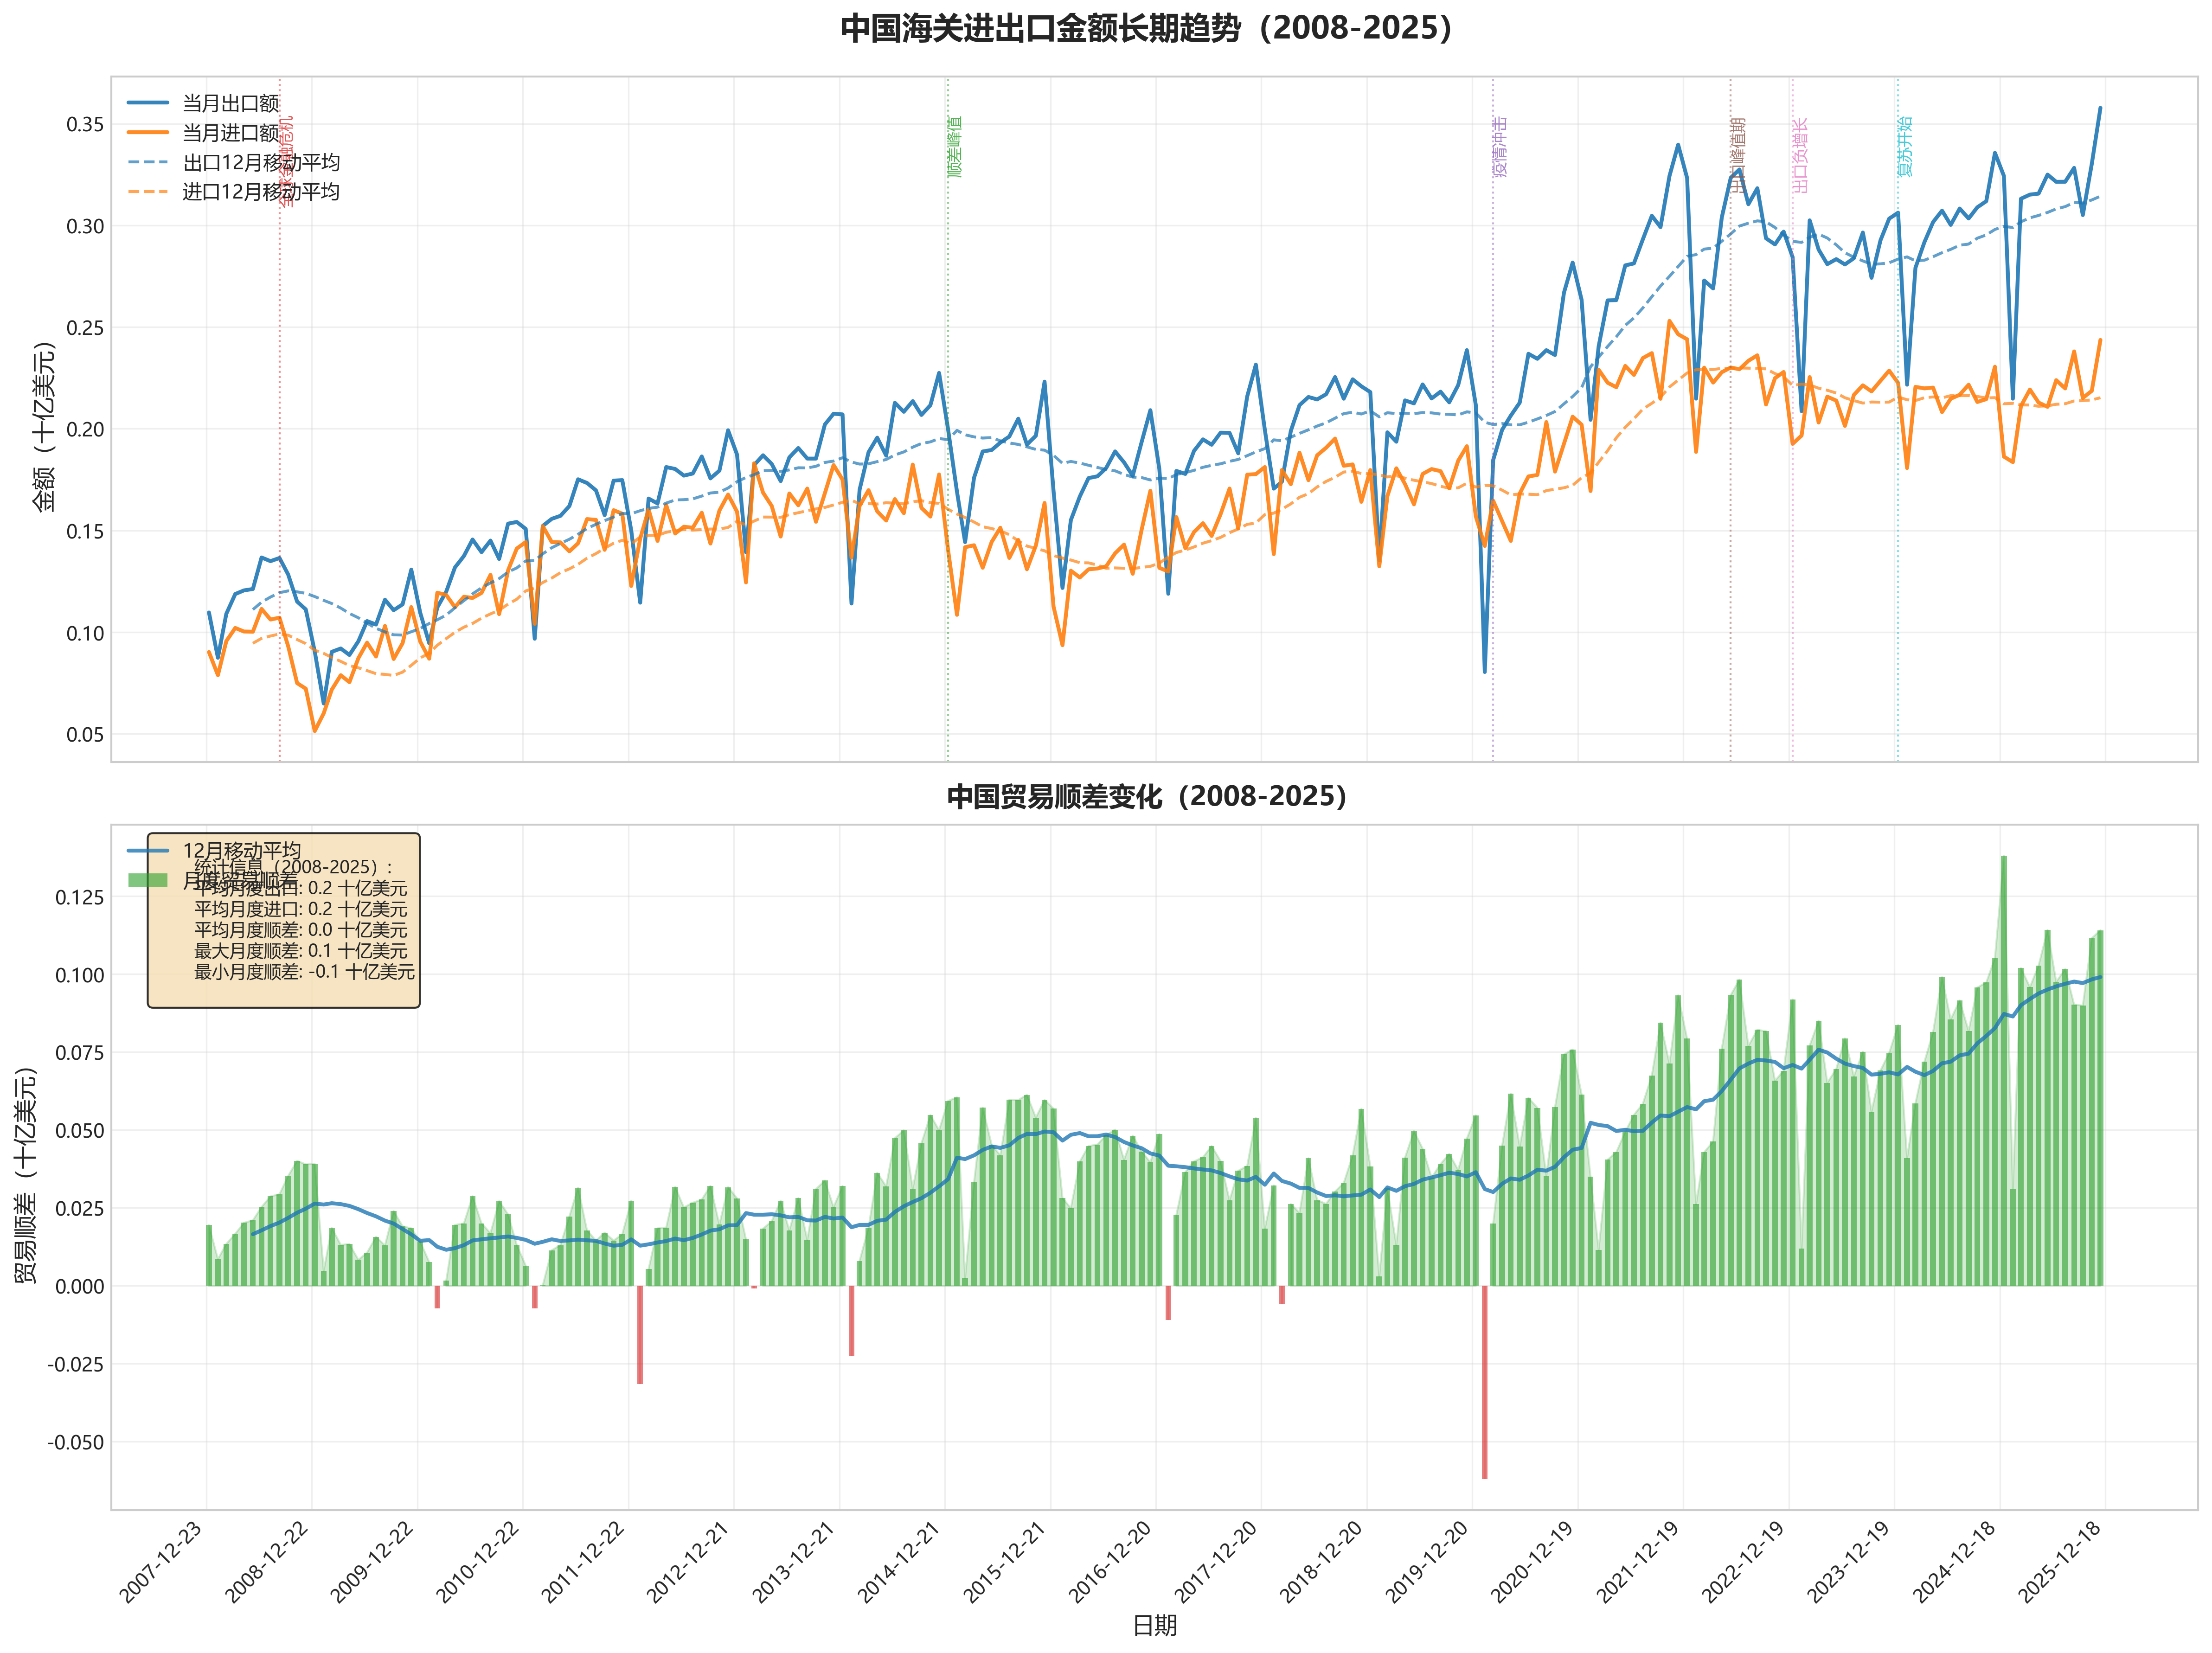Click the purple 疫情冲击 annotation label
Screen dimensions: 2212x1653
(1500, 147)
